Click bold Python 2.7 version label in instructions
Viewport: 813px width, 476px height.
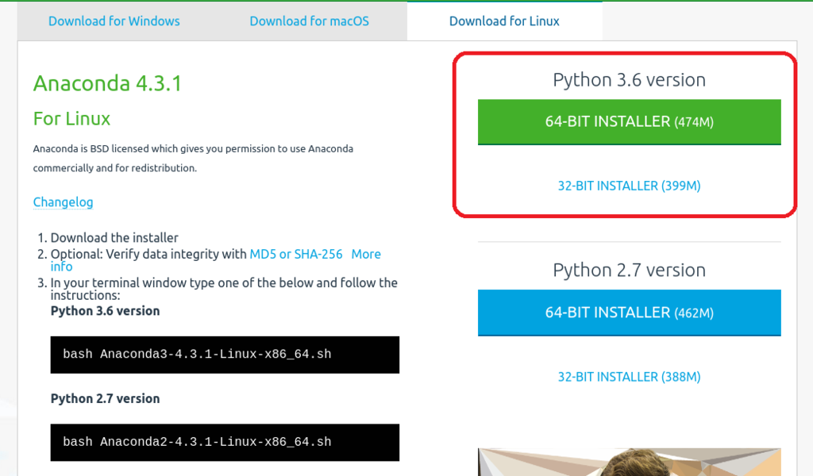[105, 398]
